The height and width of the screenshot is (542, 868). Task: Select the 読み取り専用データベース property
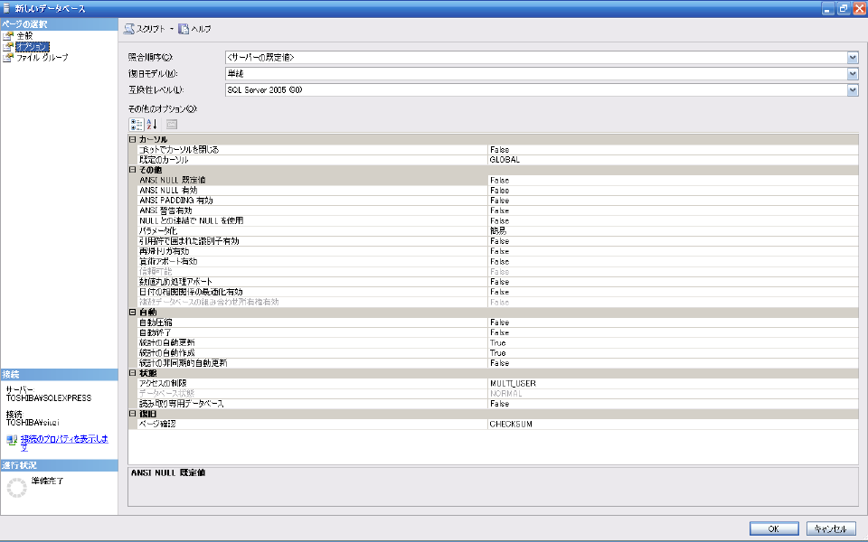497,404
